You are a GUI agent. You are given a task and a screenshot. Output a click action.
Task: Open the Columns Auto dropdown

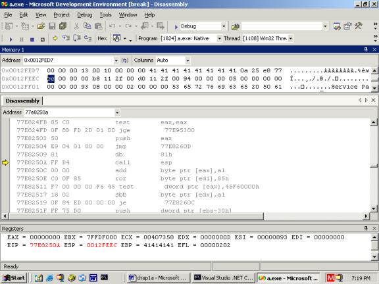[188, 60]
